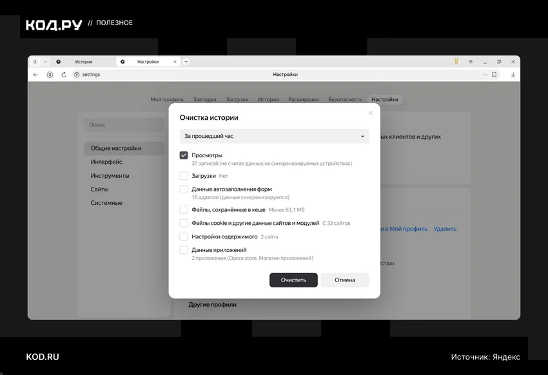Click the back arrow in the browser toolbar
The image size is (548, 375).
click(x=35, y=75)
